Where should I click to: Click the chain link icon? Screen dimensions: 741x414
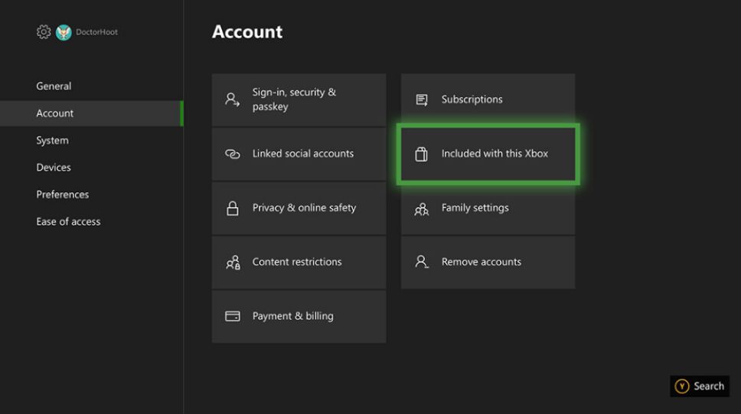pyautogui.click(x=232, y=154)
